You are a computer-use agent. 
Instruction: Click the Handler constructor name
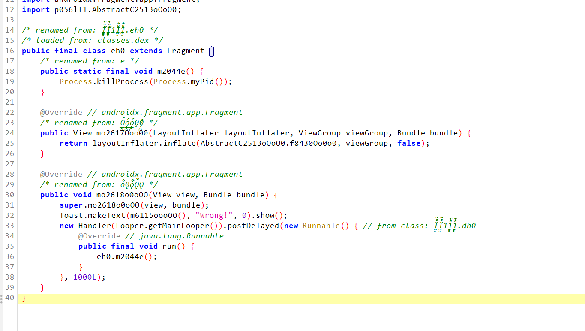pos(94,226)
